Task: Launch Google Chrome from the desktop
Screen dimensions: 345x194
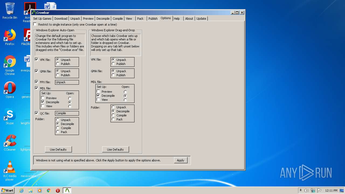Action: tap(10, 65)
